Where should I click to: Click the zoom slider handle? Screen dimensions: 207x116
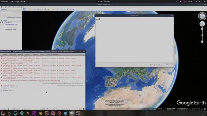click(202, 35)
